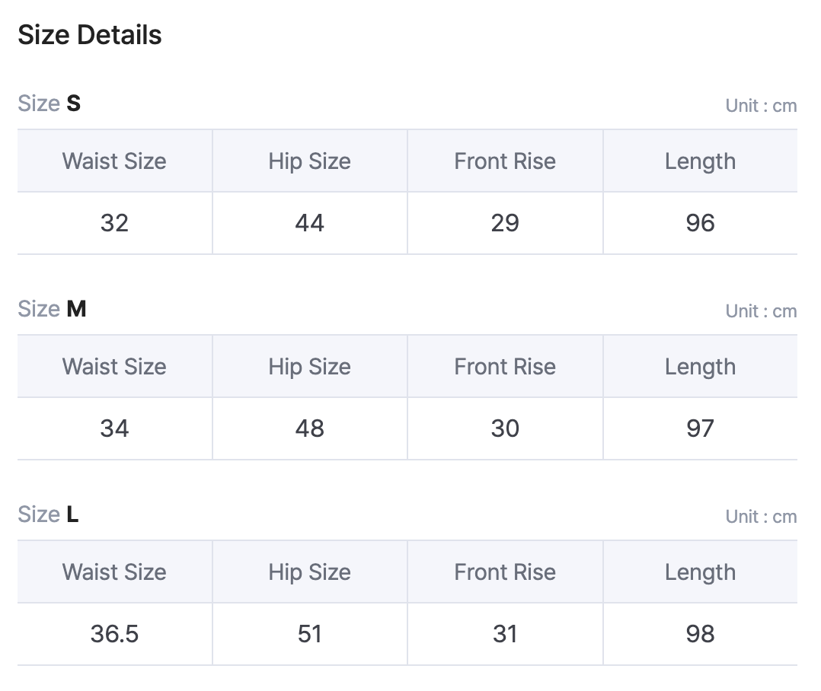
Task: Select waist value 34 in Size M
Action: [x=114, y=428]
